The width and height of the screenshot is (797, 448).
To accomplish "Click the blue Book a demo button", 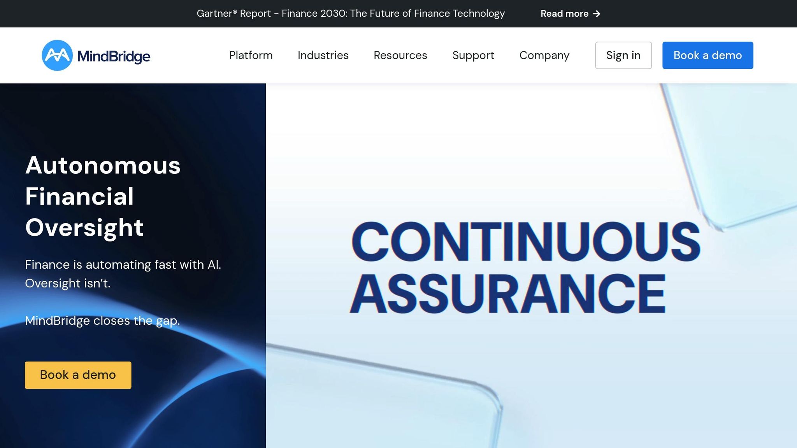I will tap(707, 55).
